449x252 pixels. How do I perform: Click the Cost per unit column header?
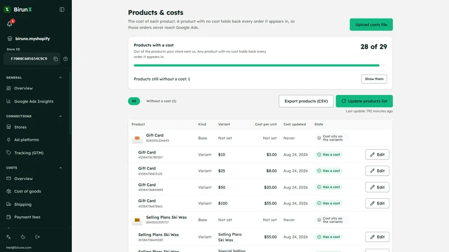pos(265,124)
